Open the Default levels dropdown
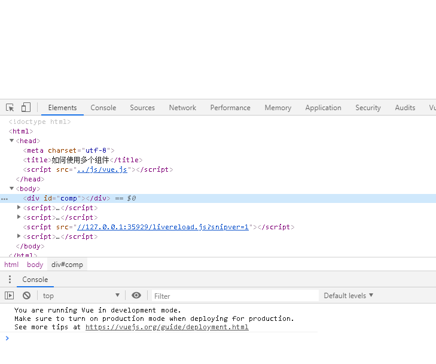Image resolution: width=436 pixels, height=364 pixels. click(x=348, y=296)
